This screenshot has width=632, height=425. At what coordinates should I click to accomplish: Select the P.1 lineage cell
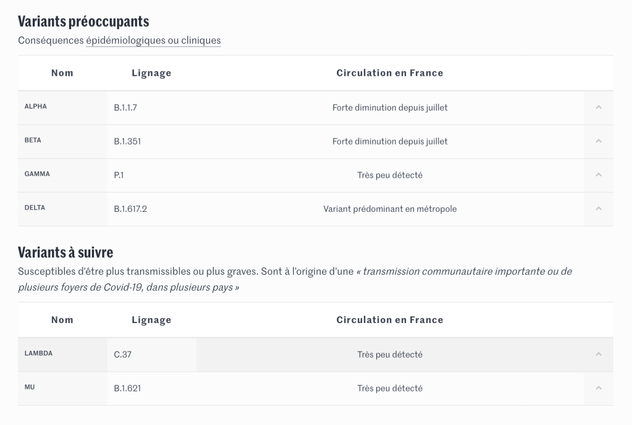tap(119, 175)
